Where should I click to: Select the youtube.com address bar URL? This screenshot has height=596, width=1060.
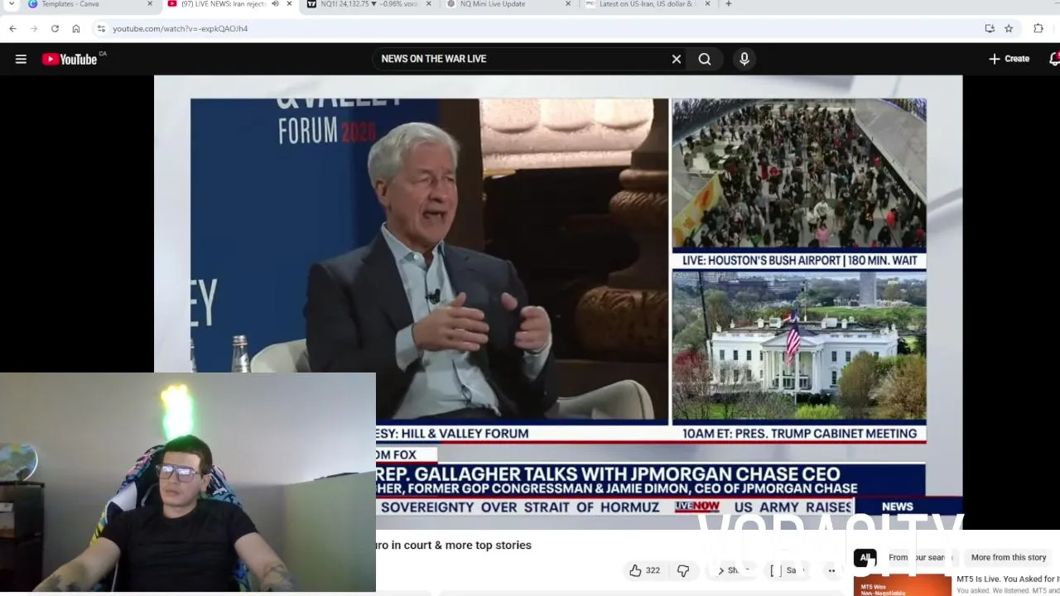pos(180,28)
